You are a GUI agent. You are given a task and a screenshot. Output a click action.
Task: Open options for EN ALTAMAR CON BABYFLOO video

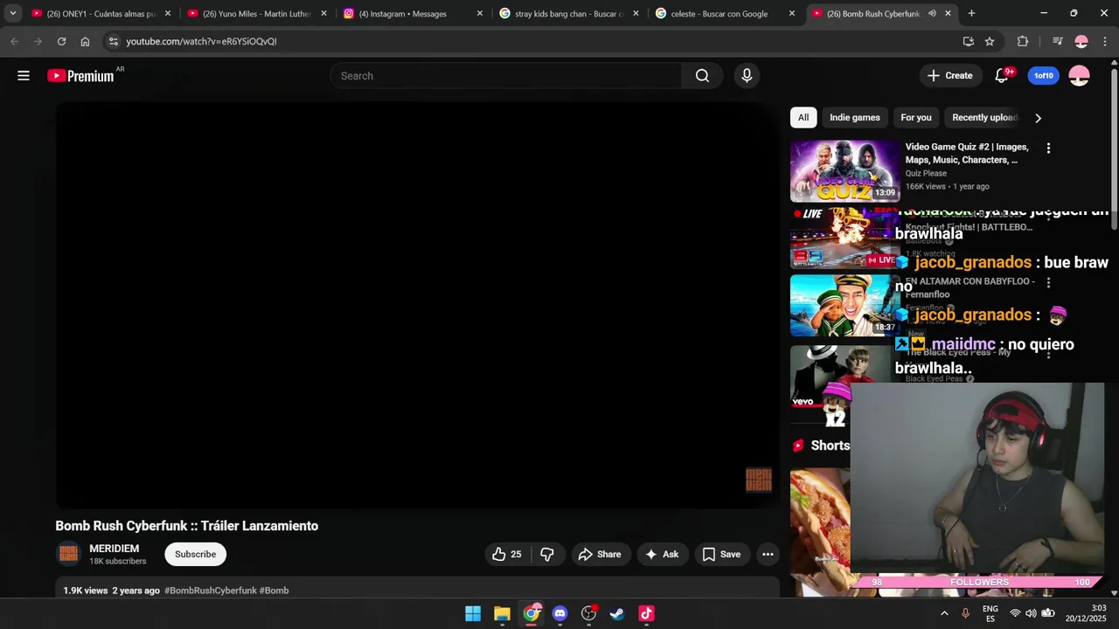[x=1048, y=283]
